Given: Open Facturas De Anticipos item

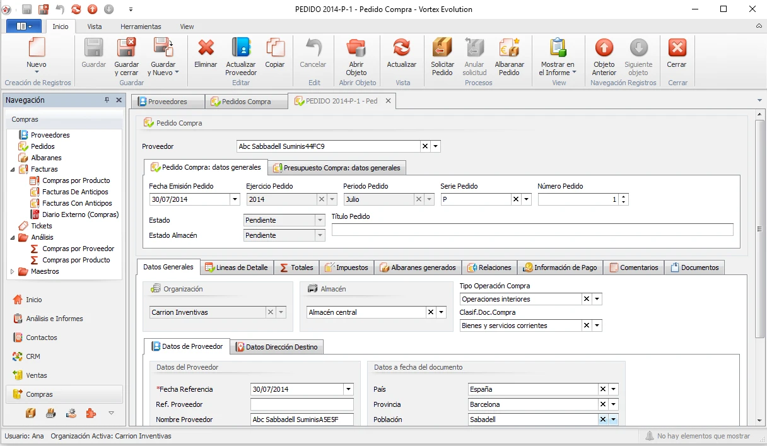Looking at the screenshot, I should pyautogui.click(x=75, y=192).
